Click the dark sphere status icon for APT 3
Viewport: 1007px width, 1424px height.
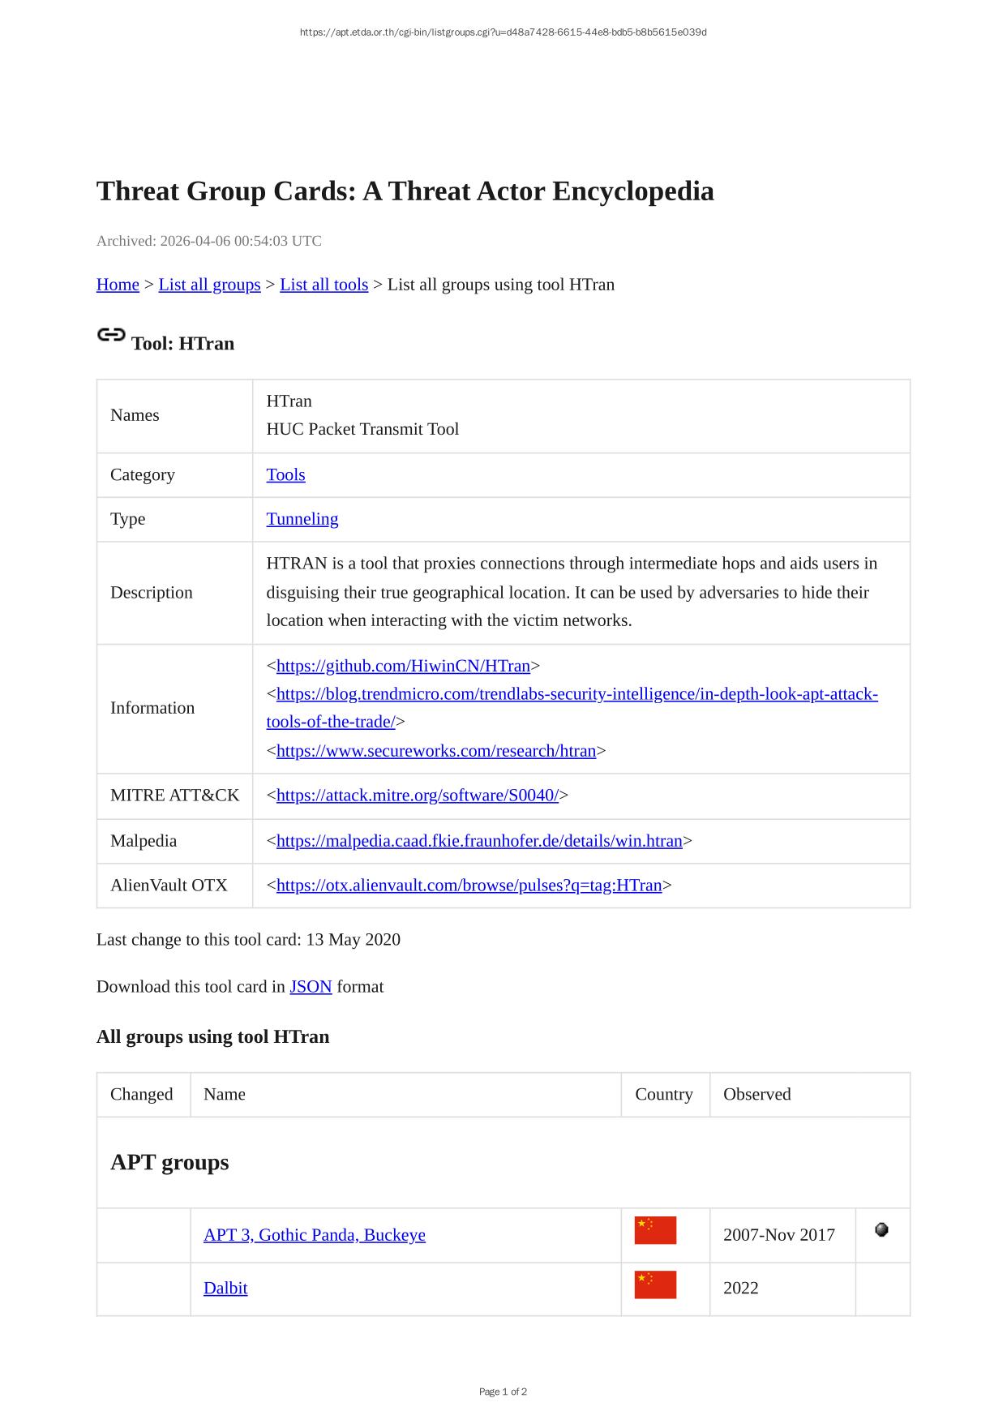[x=882, y=1229]
